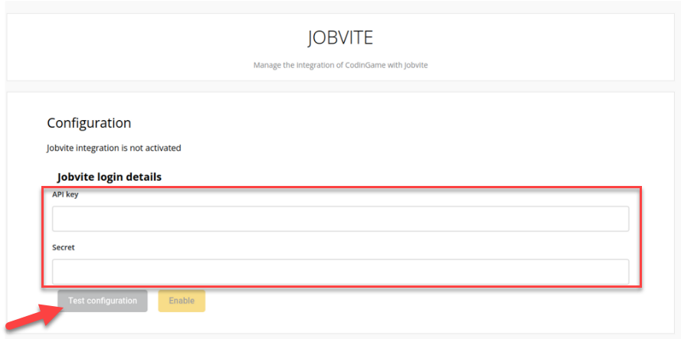Screen dimensions: 681x339
Task: Click the 'Secret' field label
Action: [x=64, y=247]
